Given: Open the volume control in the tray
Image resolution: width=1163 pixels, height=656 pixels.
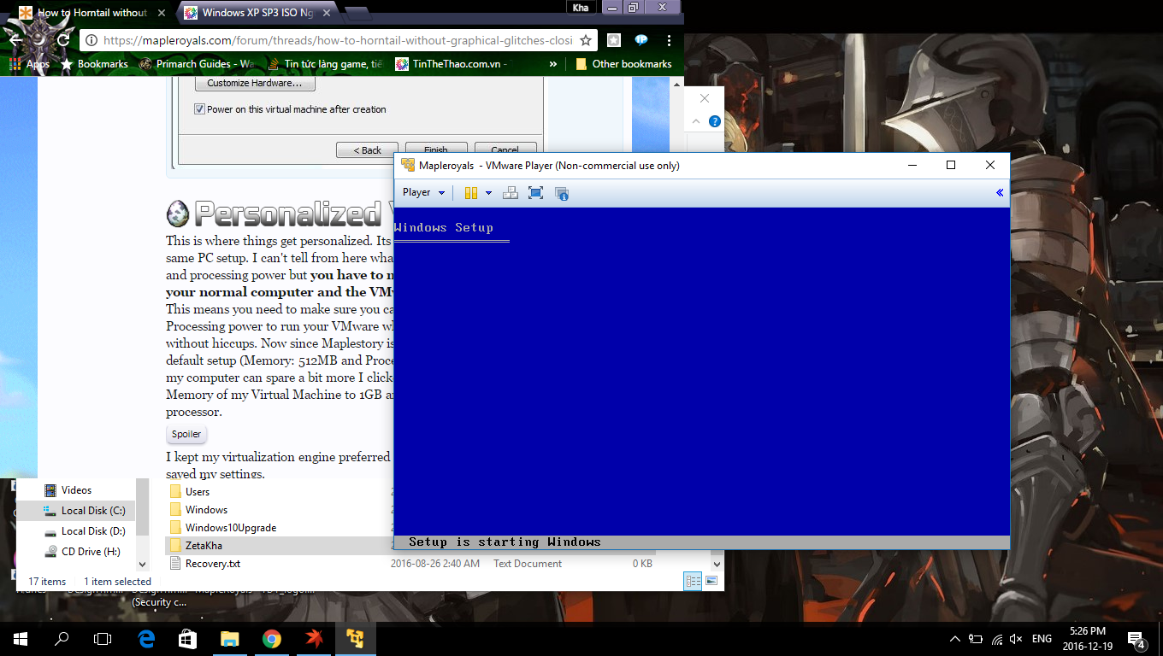Looking at the screenshot, I should [x=1016, y=639].
